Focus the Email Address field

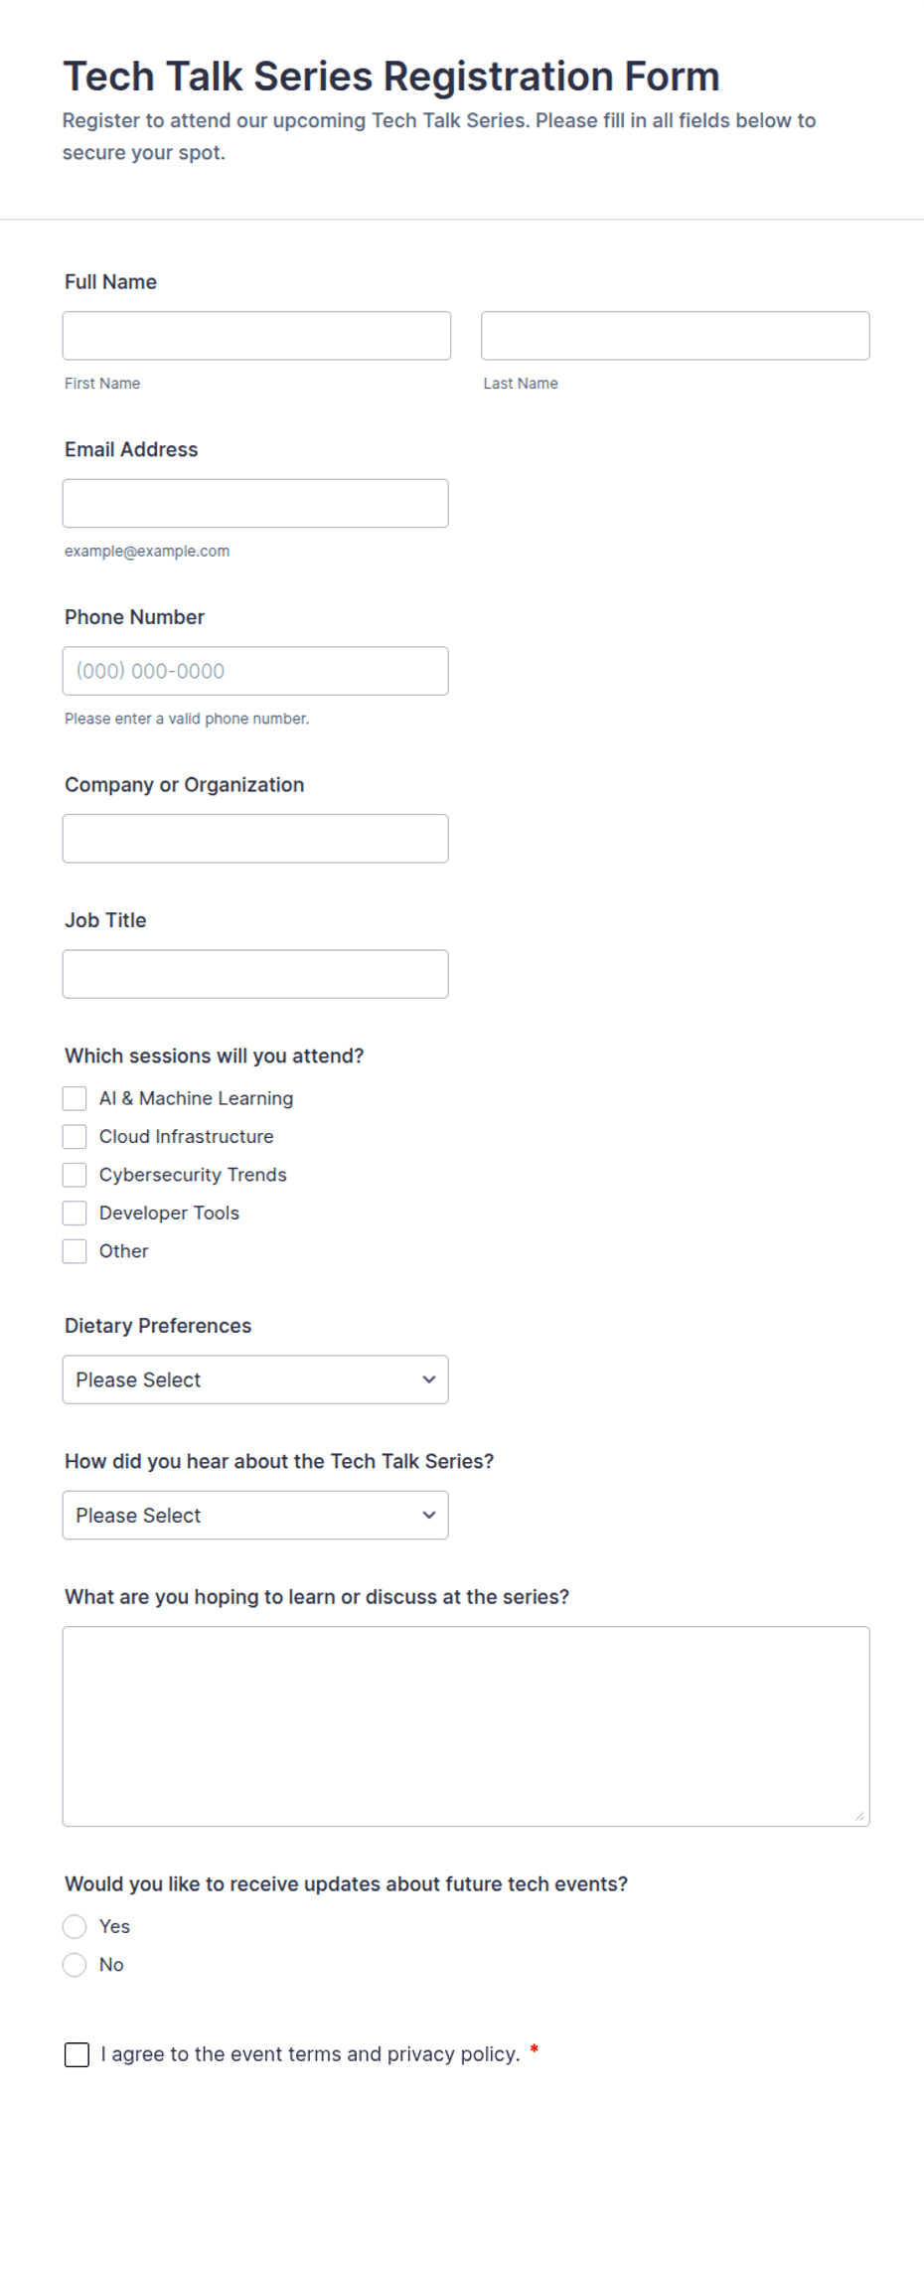click(x=255, y=504)
